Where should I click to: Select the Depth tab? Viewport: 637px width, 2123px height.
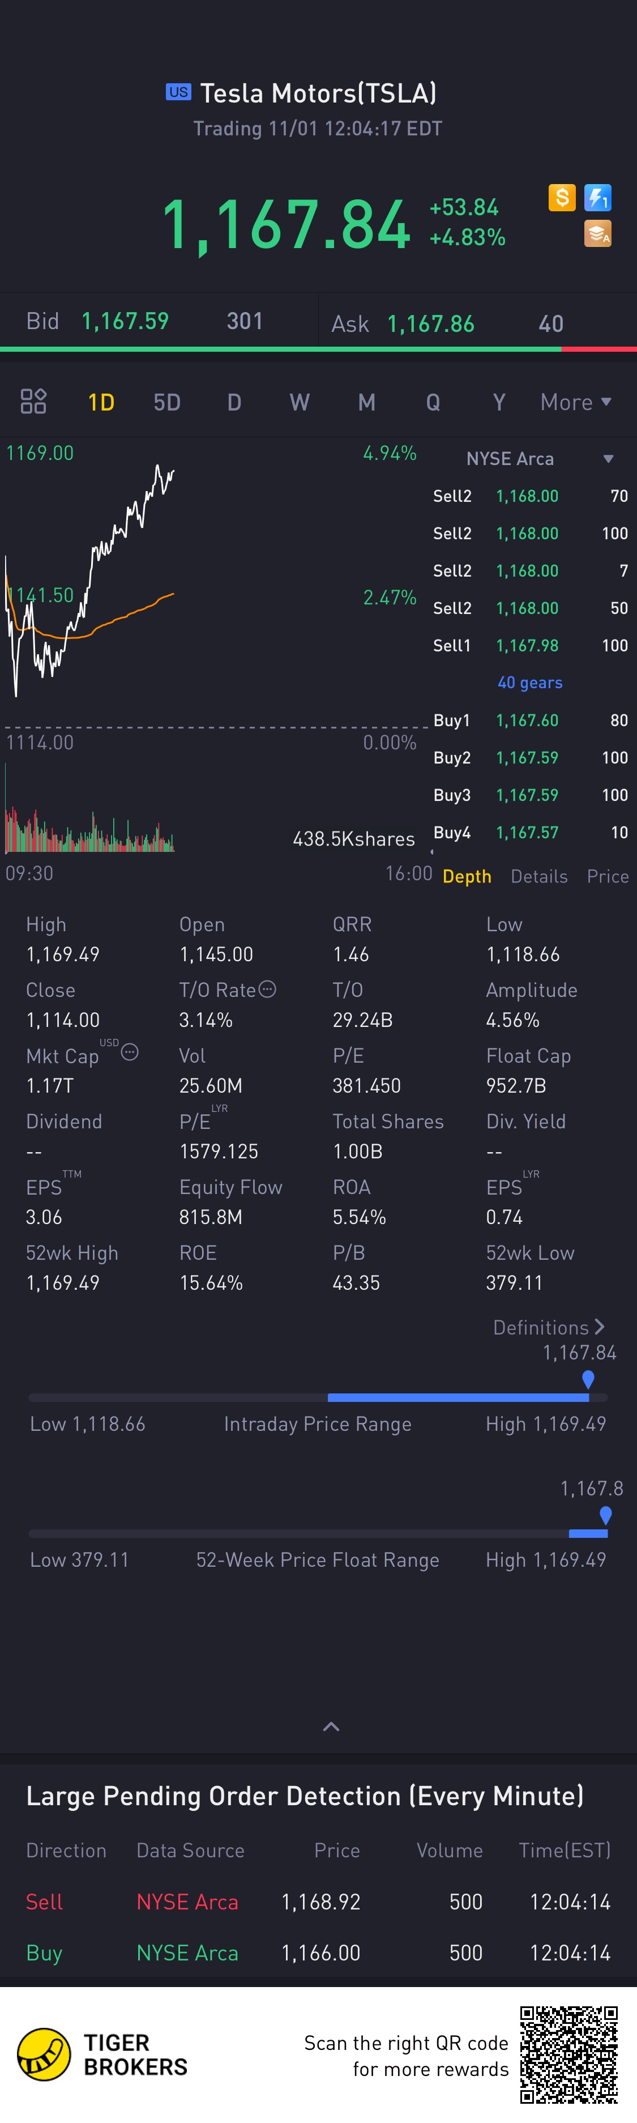(467, 876)
